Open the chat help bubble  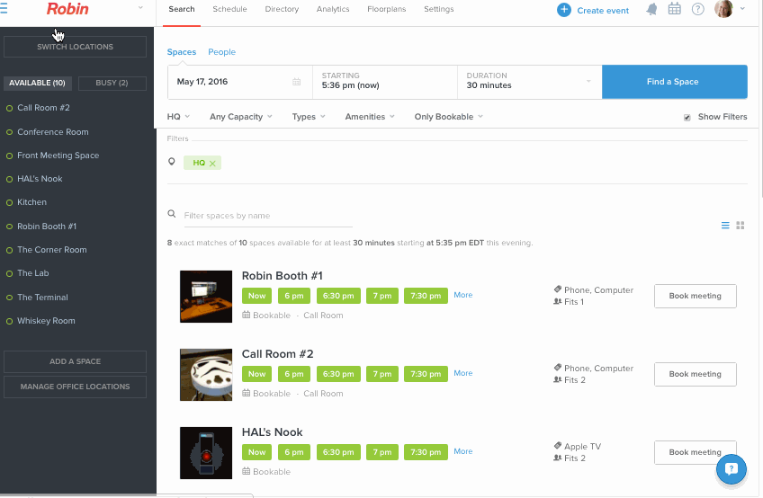click(x=732, y=469)
